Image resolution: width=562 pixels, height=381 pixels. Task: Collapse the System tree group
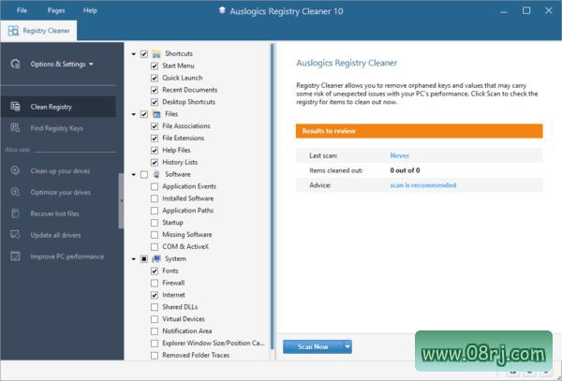point(134,259)
